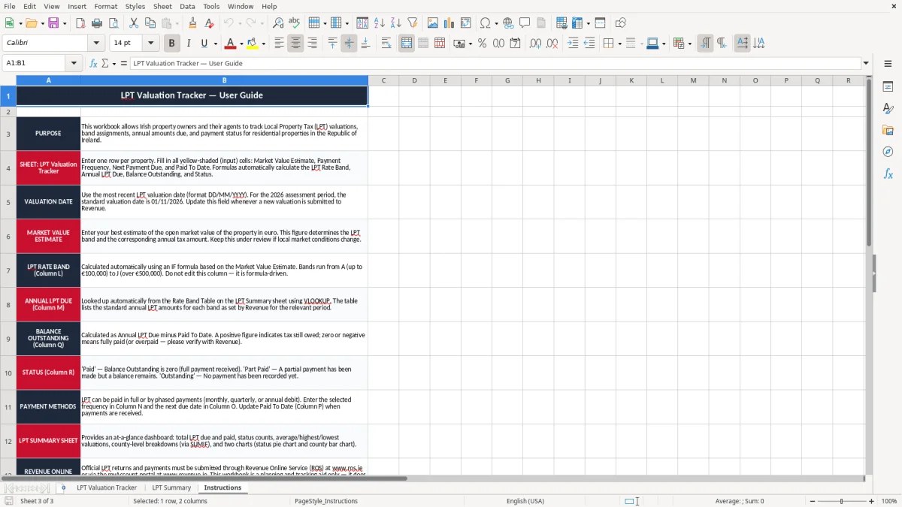Select column C header
The height and width of the screenshot is (507, 902).
(383, 80)
